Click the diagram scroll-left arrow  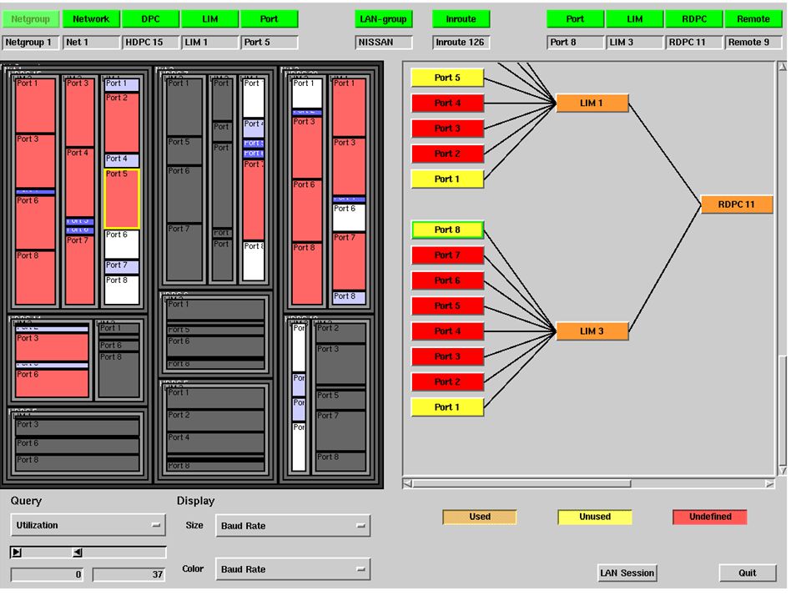click(408, 483)
